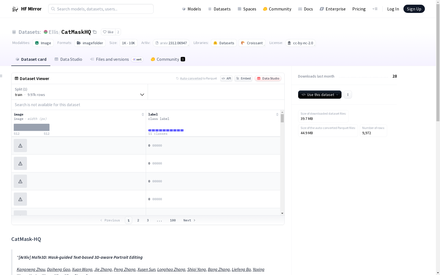The image size is (440, 275).
Task: Click the dataset viewer table scrollbar thumb
Action: (x=282, y=118)
